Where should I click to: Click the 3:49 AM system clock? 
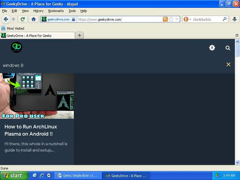click(x=229, y=175)
